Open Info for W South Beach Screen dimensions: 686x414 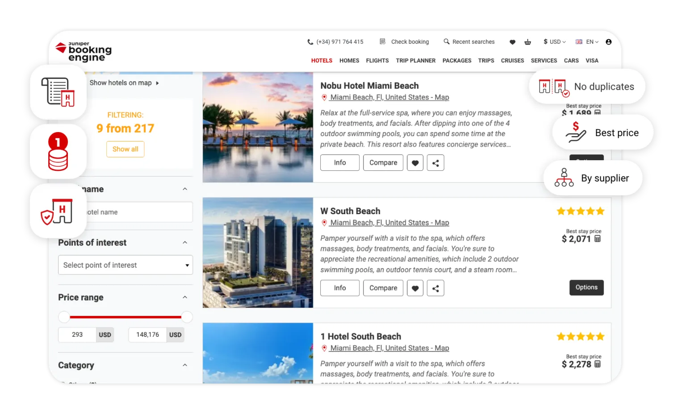coord(340,288)
